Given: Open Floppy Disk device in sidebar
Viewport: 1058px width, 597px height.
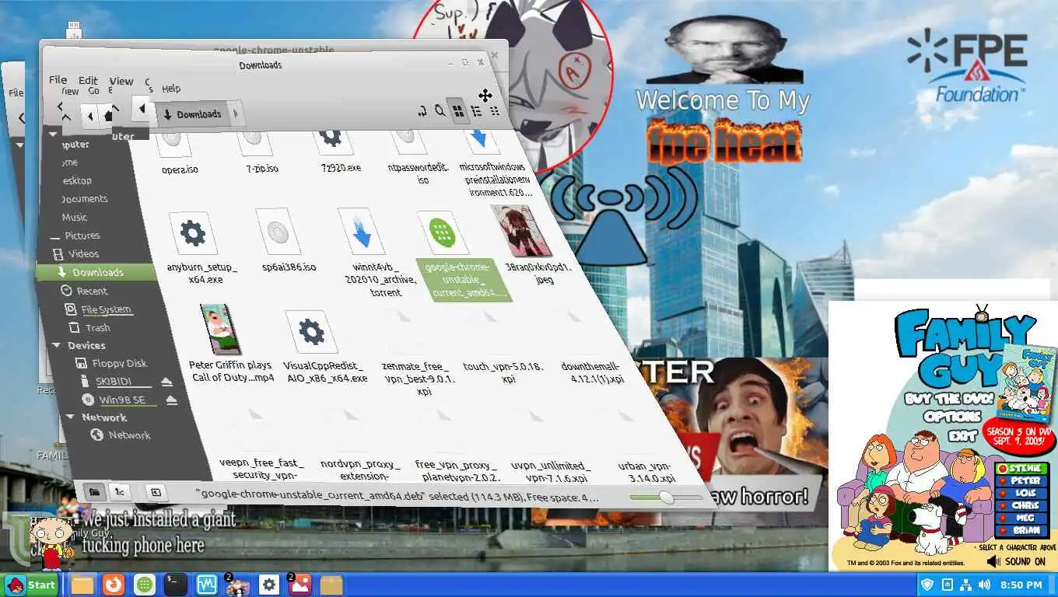Looking at the screenshot, I should (111, 363).
